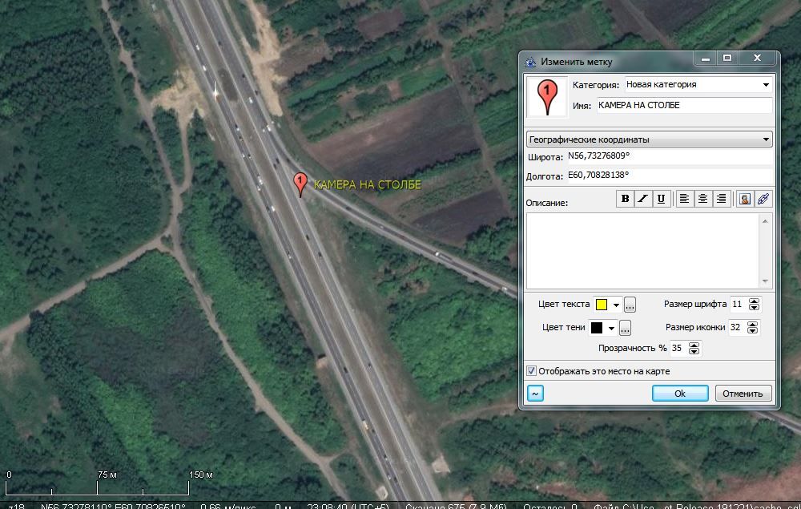Align description text right
The height and width of the screenshot is (509, 801).
[x=721, y=200]
